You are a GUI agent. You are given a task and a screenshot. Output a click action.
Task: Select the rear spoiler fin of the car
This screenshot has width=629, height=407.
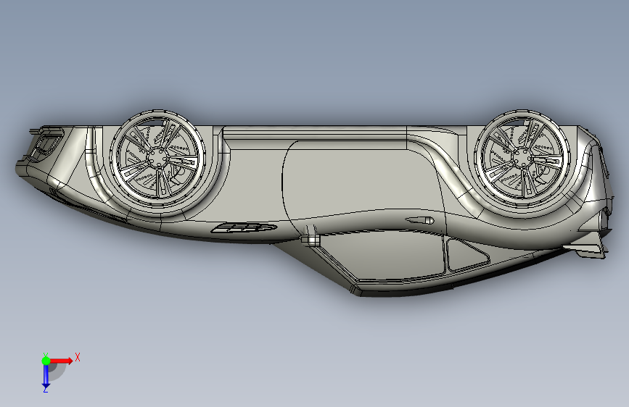pyautogui.click(x=586, y=247)
